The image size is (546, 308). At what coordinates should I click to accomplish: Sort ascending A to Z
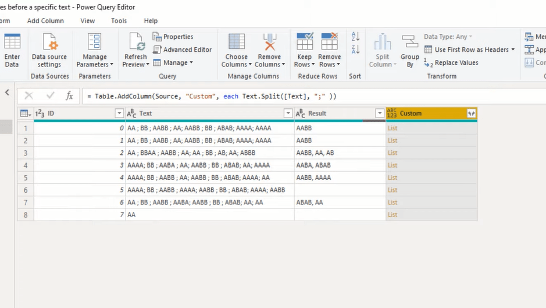[355, 36]
